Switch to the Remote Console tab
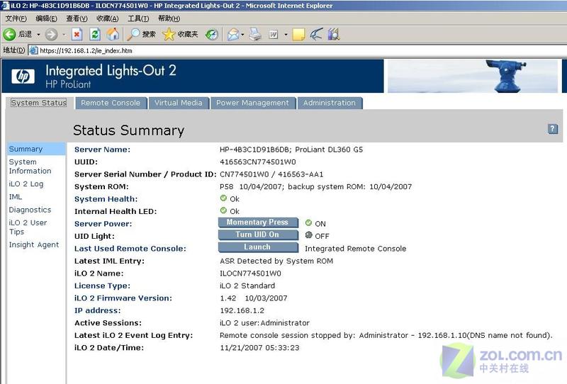The width and height of the screenshot is (567, 384). [111, 103]
